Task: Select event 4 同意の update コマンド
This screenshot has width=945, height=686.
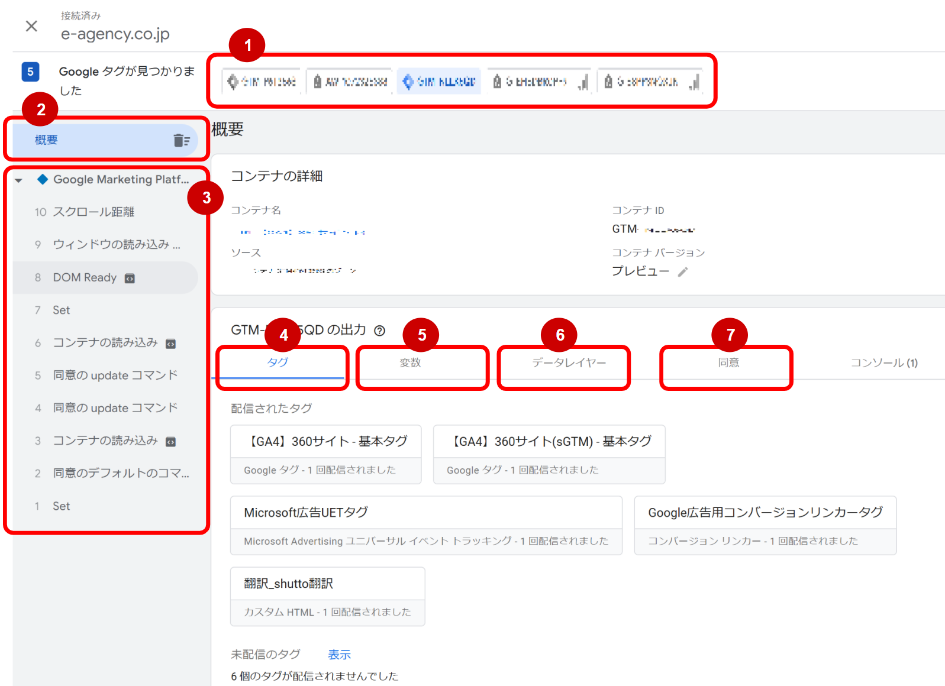Action: [105, 407]
